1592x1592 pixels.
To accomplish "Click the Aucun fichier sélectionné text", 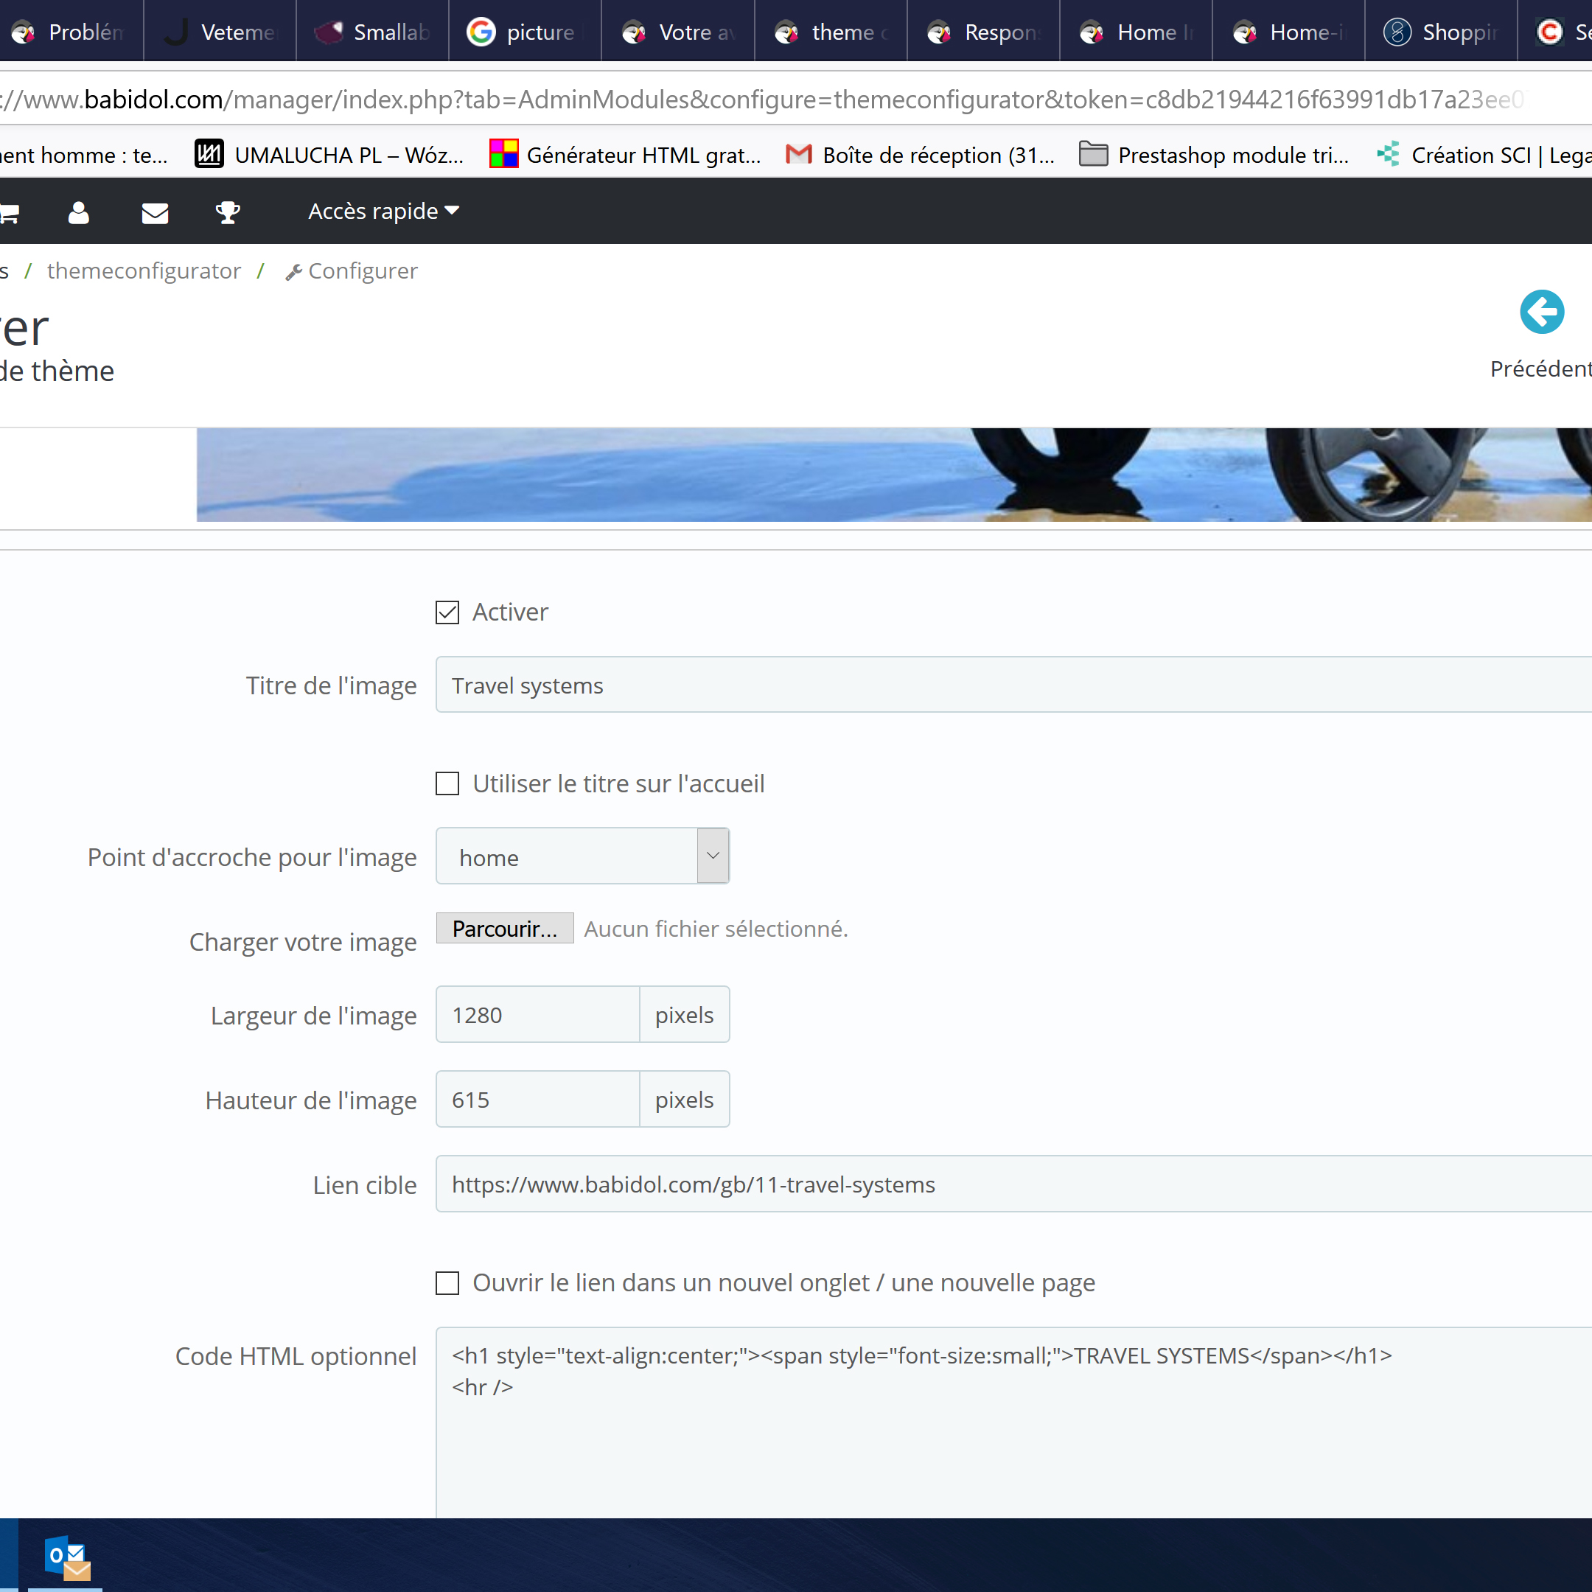I will pyautogui.click(x=716, y=929).
